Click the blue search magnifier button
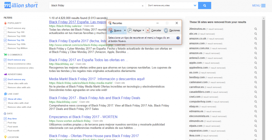The image size is (272, 140). pyautogui.click(x=205, y=6)
